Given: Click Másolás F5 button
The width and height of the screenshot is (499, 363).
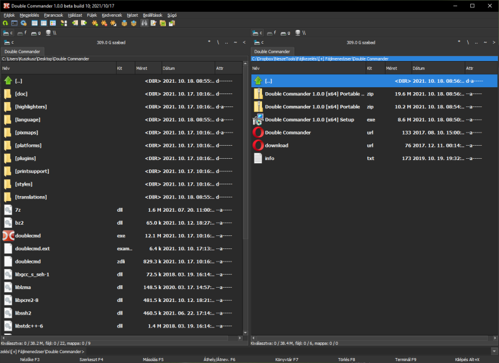Looking at the screenshot, I should coord(153,359).
